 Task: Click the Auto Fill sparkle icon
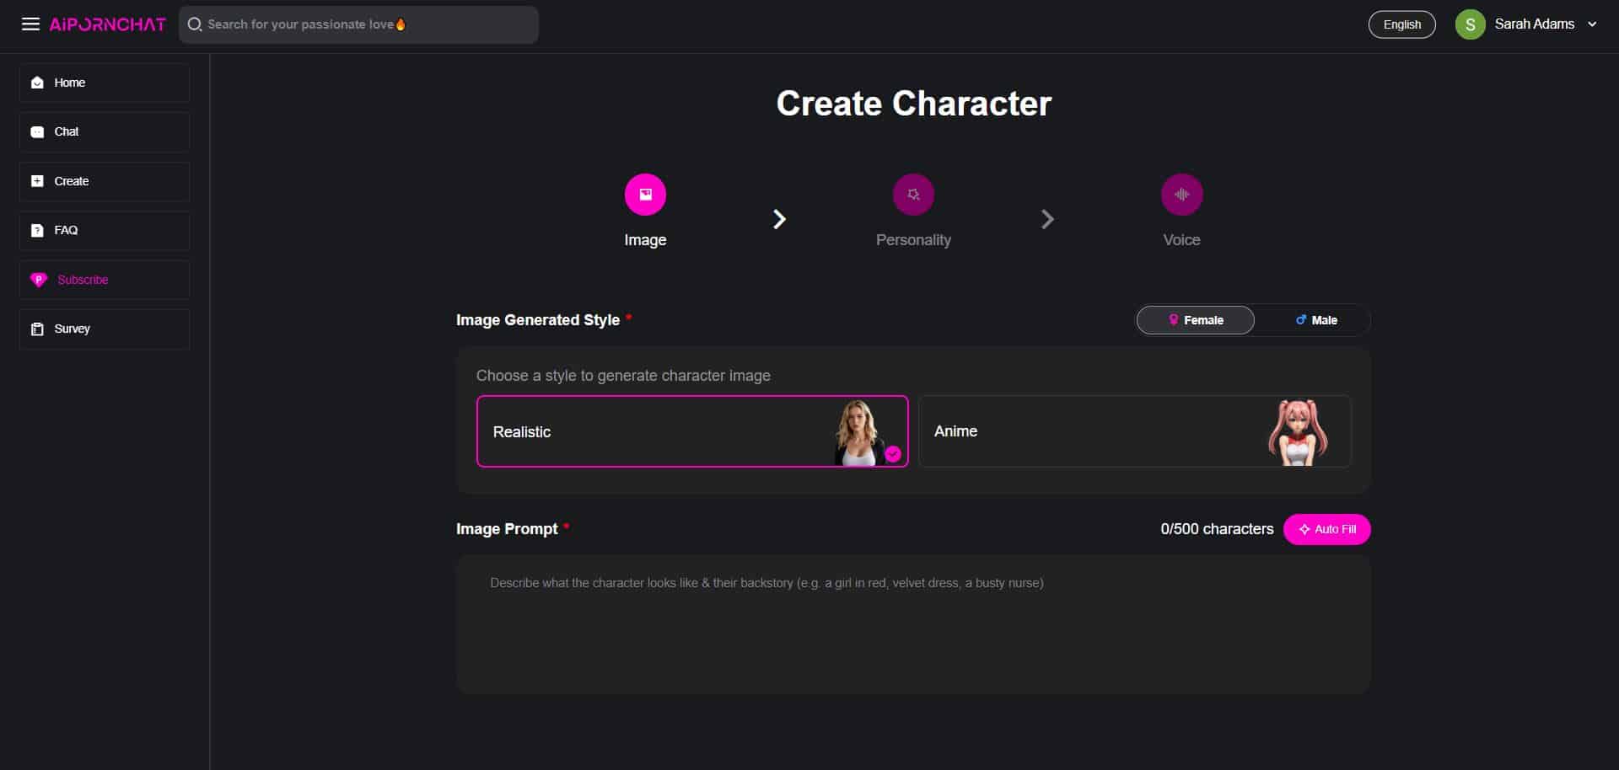click(x=1304, y=530)
